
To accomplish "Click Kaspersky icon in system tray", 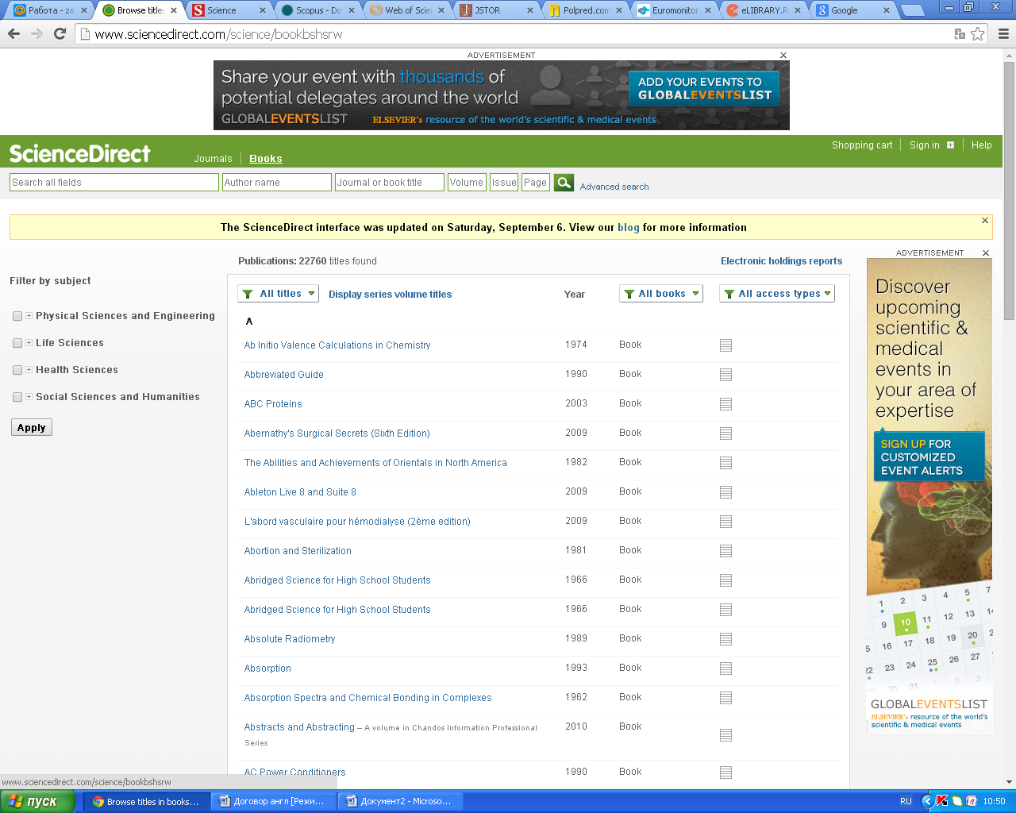I will pyautogui.click(x=941, y=801).
